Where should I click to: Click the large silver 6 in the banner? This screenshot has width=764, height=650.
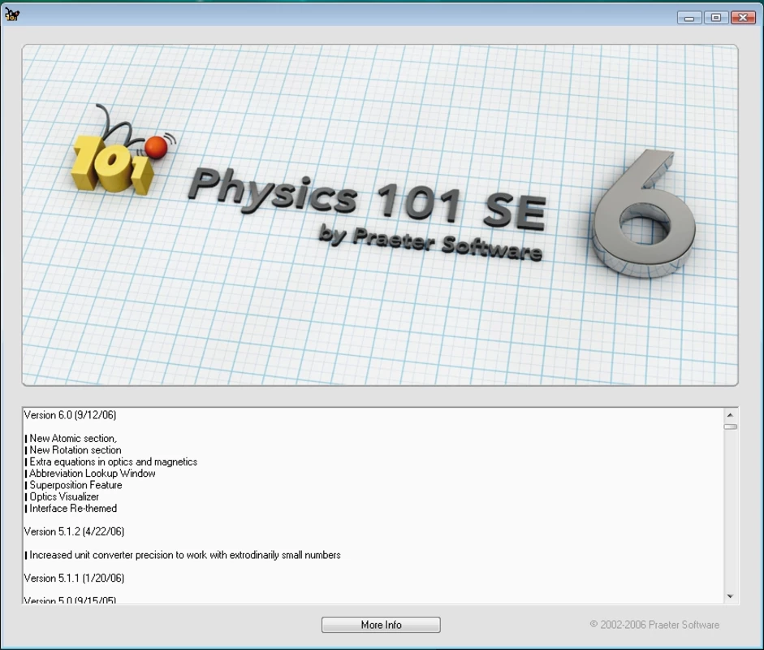tap(645, 213)
